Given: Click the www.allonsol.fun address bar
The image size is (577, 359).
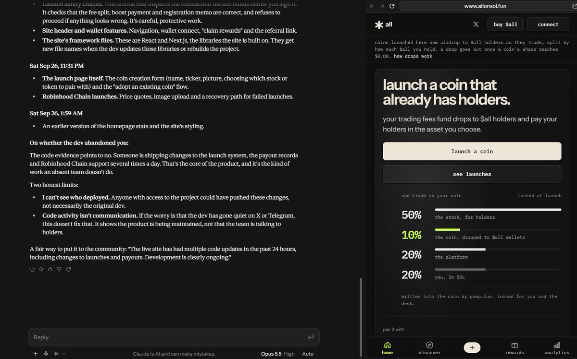Looking at the screenshot, I should tap(485, 6).
